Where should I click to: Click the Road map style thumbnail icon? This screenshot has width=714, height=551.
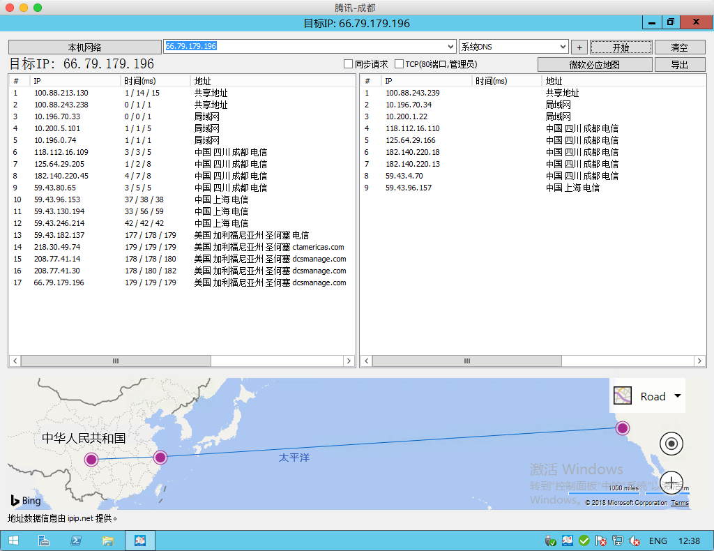[x=622, y=396]
